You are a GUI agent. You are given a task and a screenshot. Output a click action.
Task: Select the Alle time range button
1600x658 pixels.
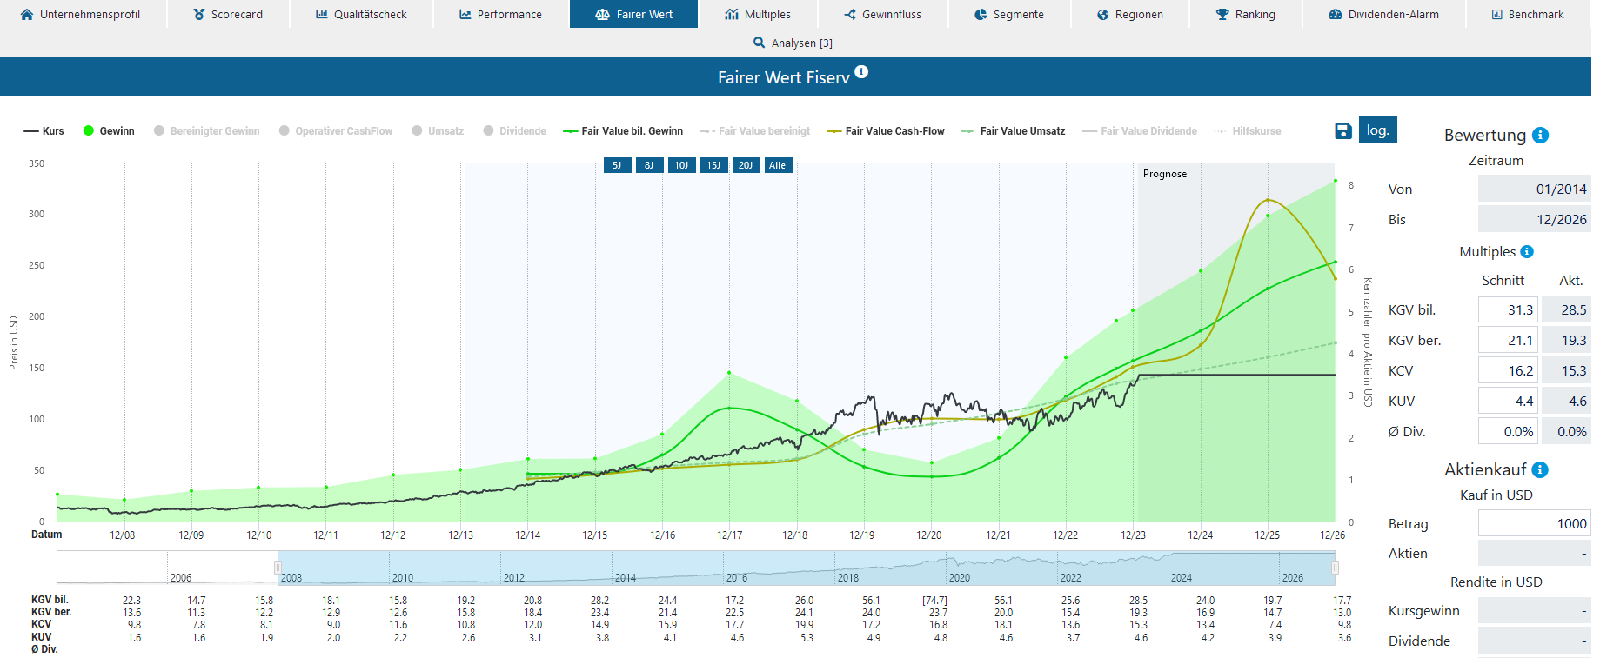tap(778, 165)
